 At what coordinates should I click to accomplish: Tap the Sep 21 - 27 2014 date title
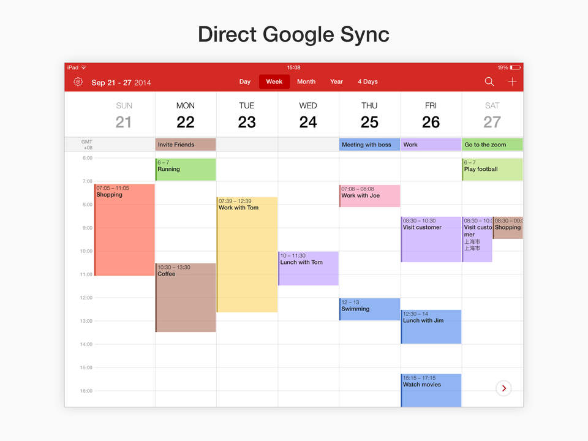click(121, 83)
